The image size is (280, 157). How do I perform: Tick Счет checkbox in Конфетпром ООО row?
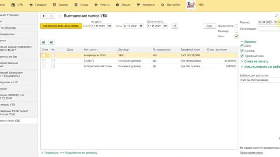pos(44,55)
